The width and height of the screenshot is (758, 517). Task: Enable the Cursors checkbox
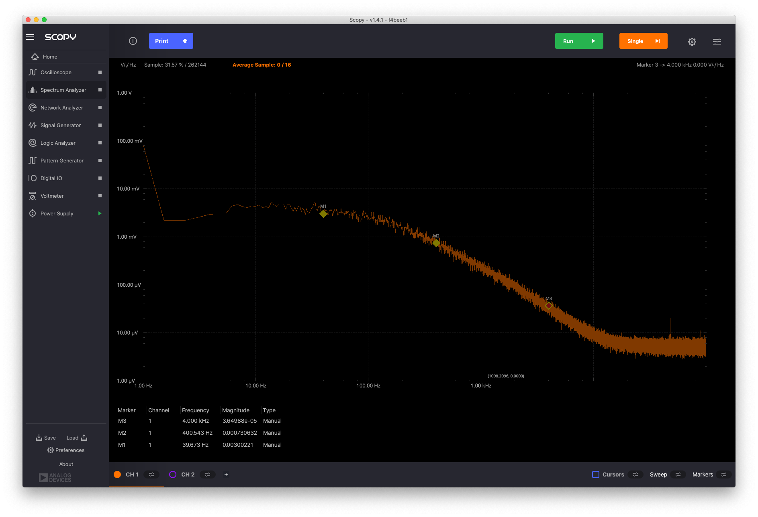596,474
